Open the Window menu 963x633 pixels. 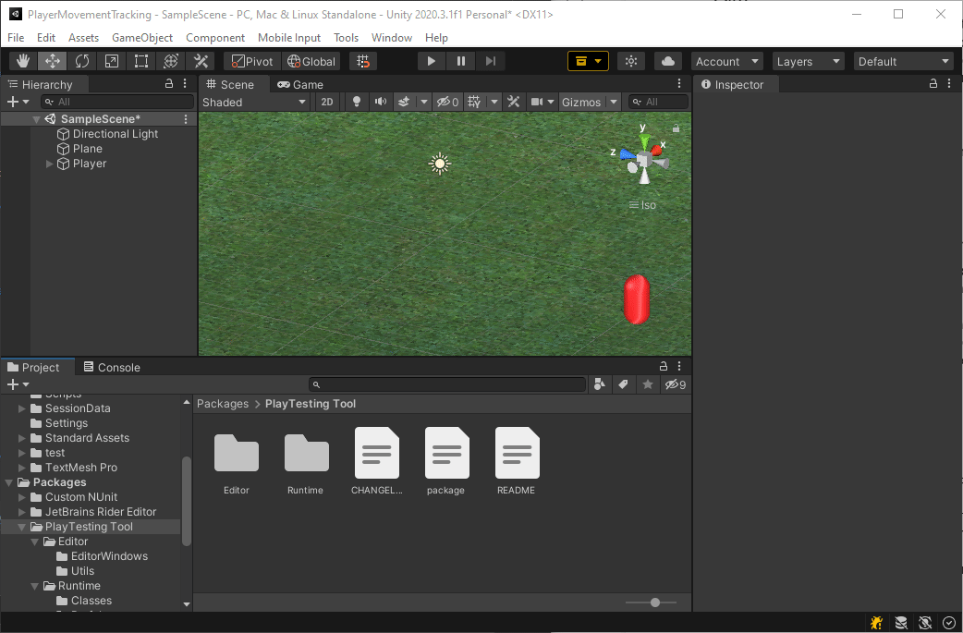[x=392, y=38]
